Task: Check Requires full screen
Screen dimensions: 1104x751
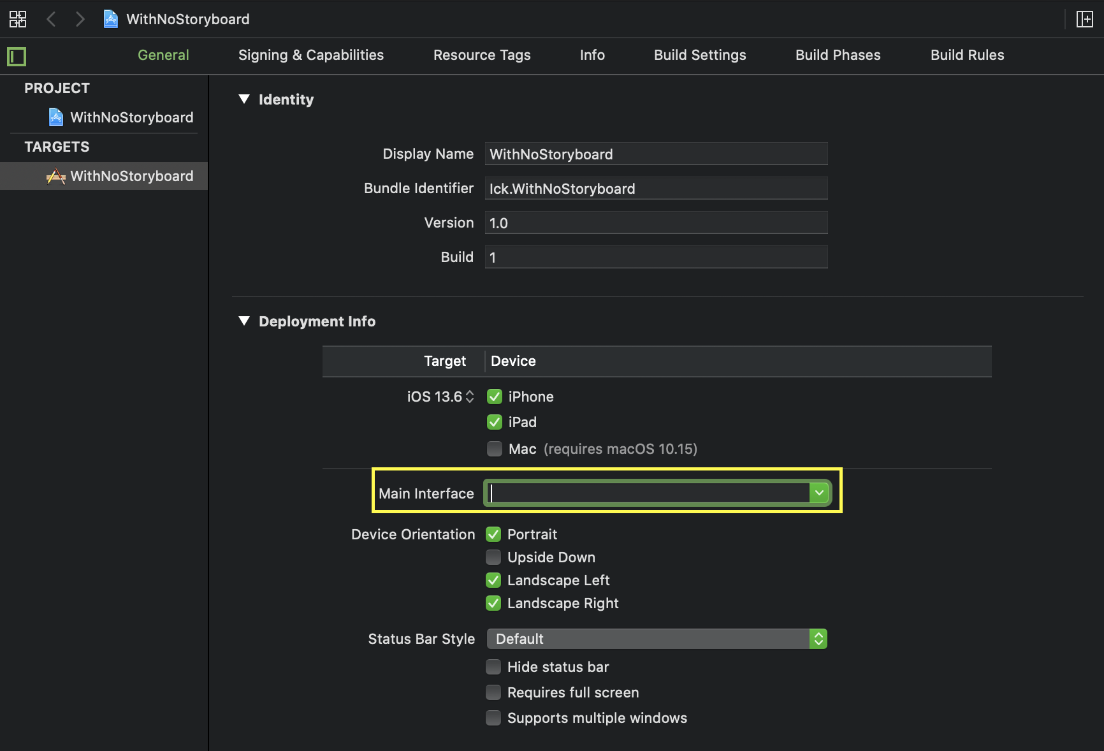Action: 493,692
